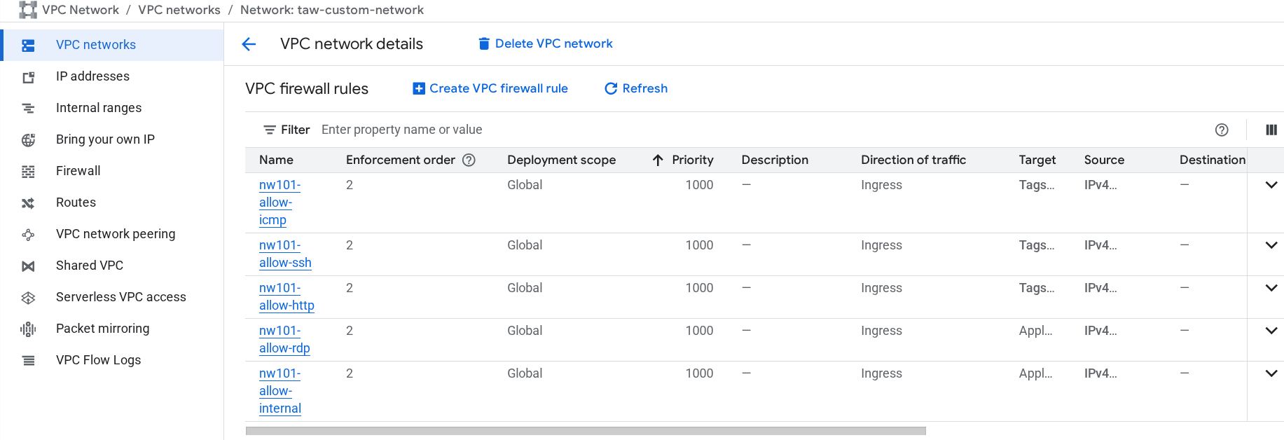Open VPC networks in the sidebar
1284x440 pixels.
click(112, 45)
